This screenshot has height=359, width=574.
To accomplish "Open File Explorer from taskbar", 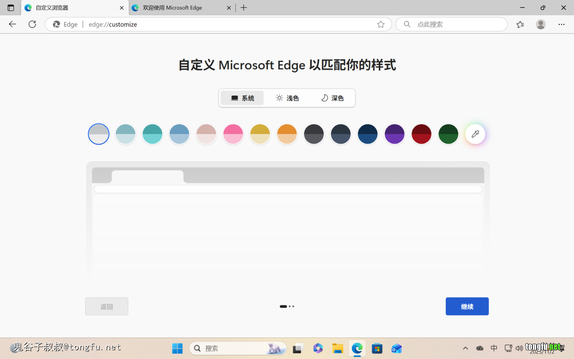I will click(x=338, y=348).
